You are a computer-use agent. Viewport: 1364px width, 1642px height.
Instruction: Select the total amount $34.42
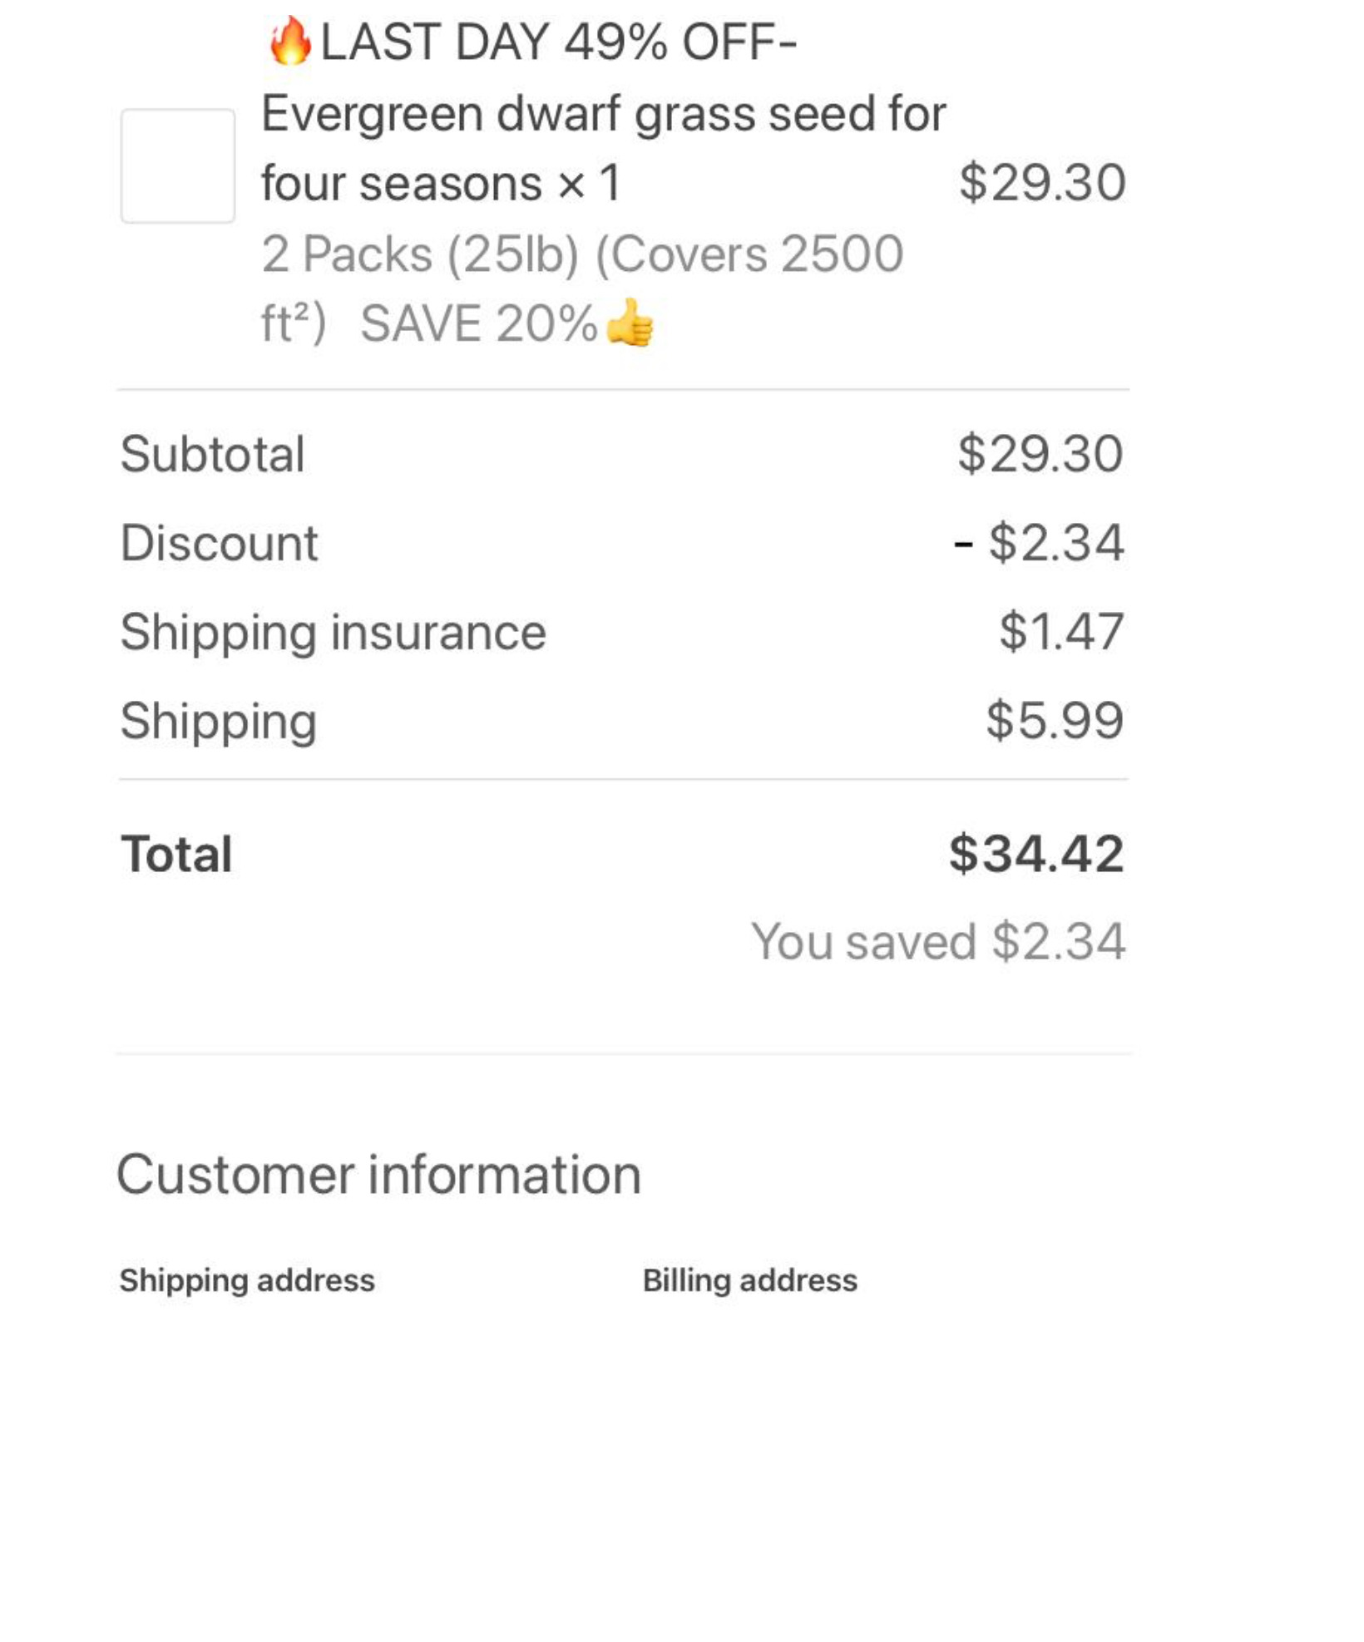(x=1036, y=854)
